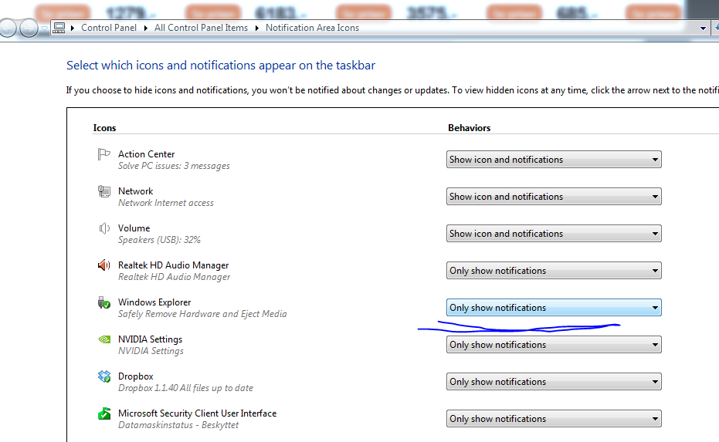Screen dimensions: 719x442
Task: Click 'Solve PC issues: 3 messages' text
Action: tap(174, 166)
